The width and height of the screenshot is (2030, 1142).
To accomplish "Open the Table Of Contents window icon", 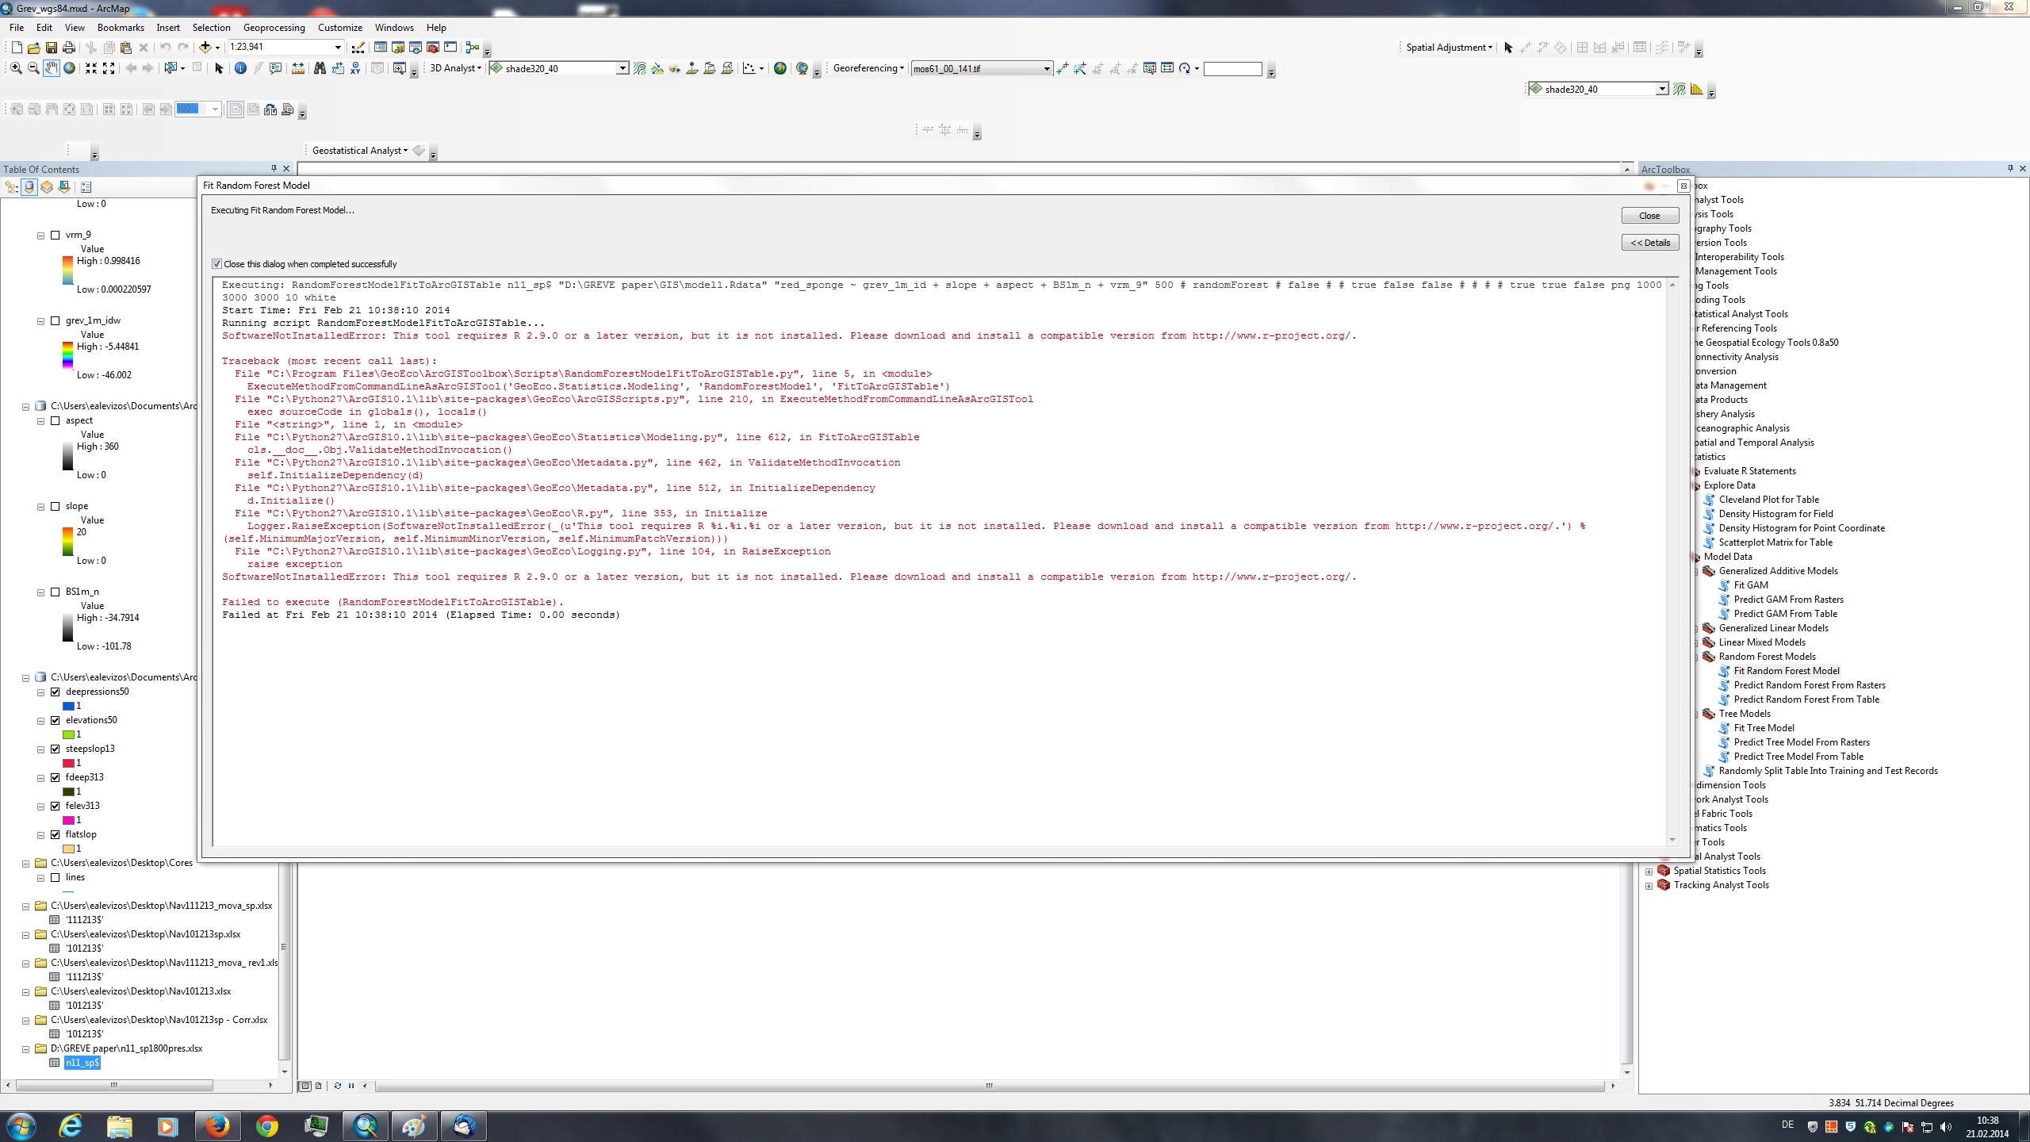I will 381,48.
